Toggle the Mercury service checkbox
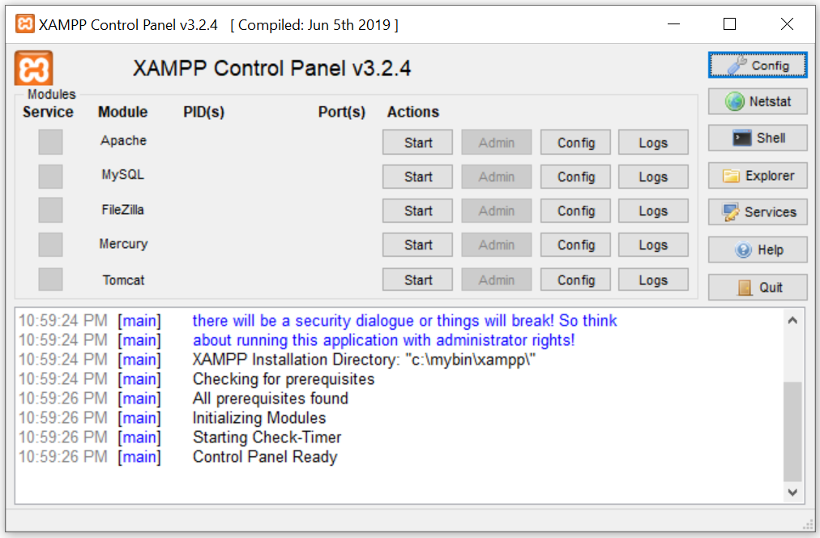Image resolution: width=820 pixels, height=538 pixels. click(50, 245)
